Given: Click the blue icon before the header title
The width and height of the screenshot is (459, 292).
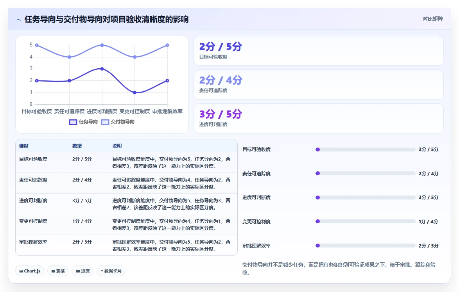Looking at the screenshot, I should click(18, 20).
